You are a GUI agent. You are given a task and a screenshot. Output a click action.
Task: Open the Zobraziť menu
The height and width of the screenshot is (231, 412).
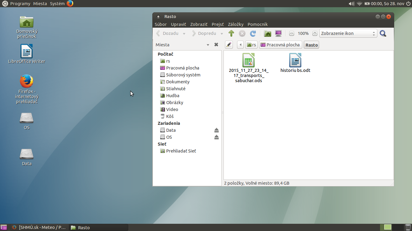tap(199, 24)
